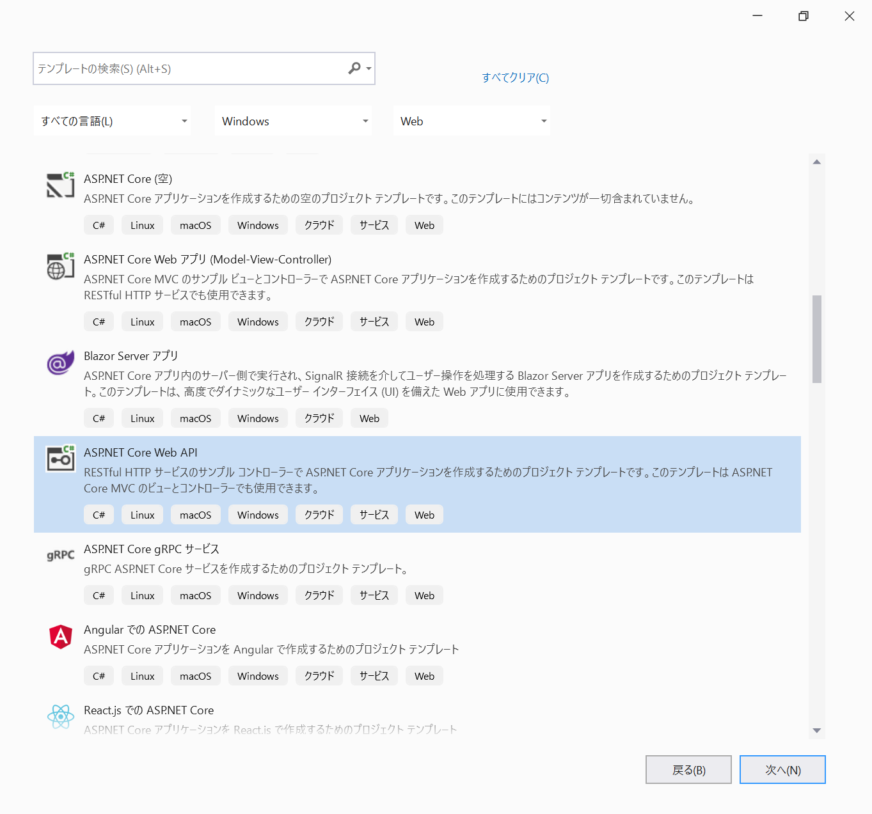
Task: Click the ASP.NET Core Web API template icon
Action: click(61, 458)
